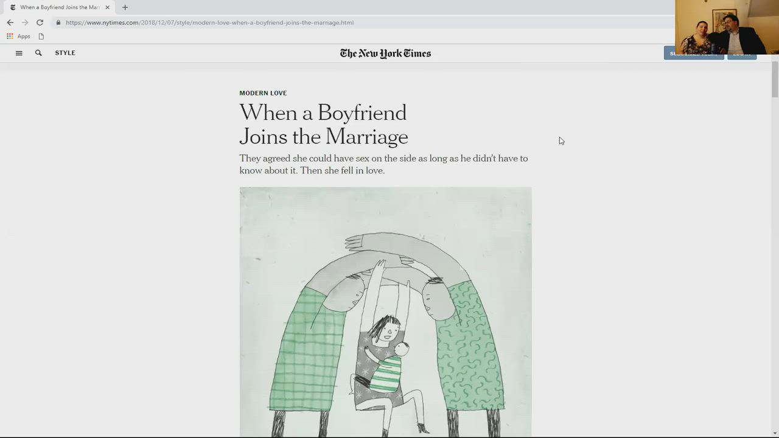Click the padlock site security icon
The image size is (779, 438).
(58, 23)
